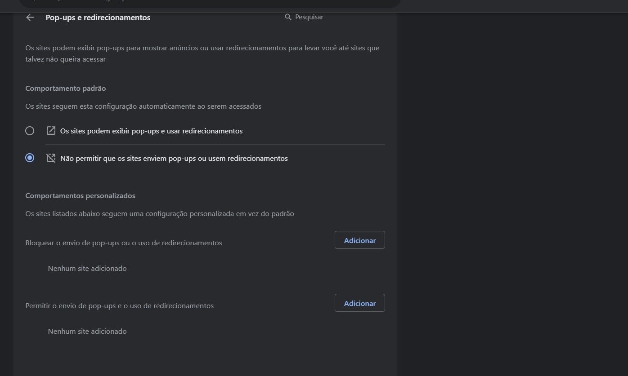Click the 'Comportamentos personalizados' heading
628x376 pixels.
[x=81, y=196]
